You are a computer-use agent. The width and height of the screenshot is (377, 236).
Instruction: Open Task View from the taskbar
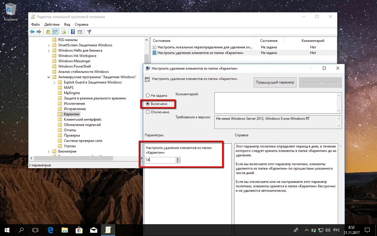pyautogui.click(x=35, y=230)
